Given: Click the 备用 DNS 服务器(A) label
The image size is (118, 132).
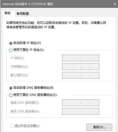Looking at the screenshot, I should coord(25,111).
